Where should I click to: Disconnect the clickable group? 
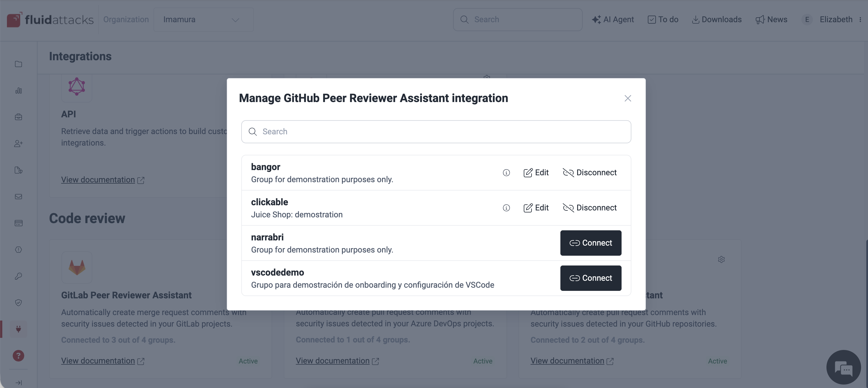point(590,208)
